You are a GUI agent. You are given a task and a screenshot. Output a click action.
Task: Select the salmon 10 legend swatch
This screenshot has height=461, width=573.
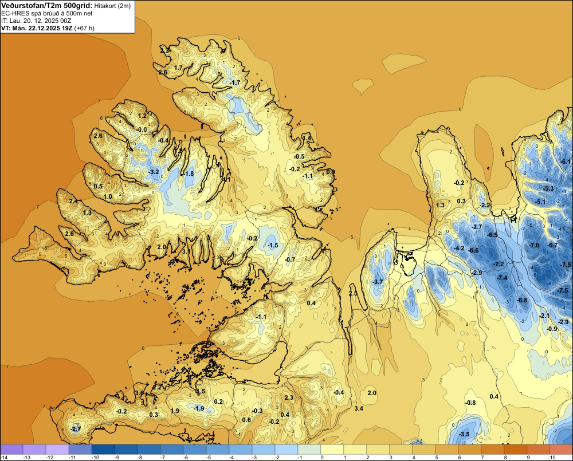coord(562,449)
